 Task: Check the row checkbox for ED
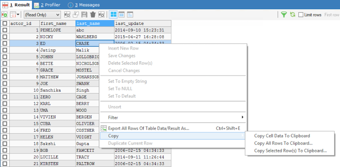coord(5,44)
